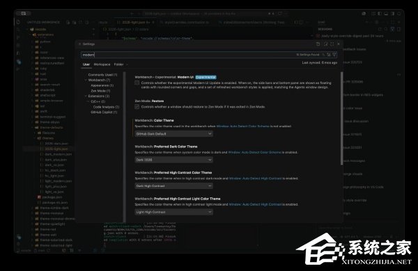Collapse C/C++ (2) group in settings tree
The height and width of the screenshot is (271, 418).
point(88,101)
